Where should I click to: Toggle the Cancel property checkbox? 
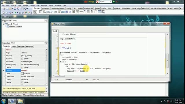[22, 68]
